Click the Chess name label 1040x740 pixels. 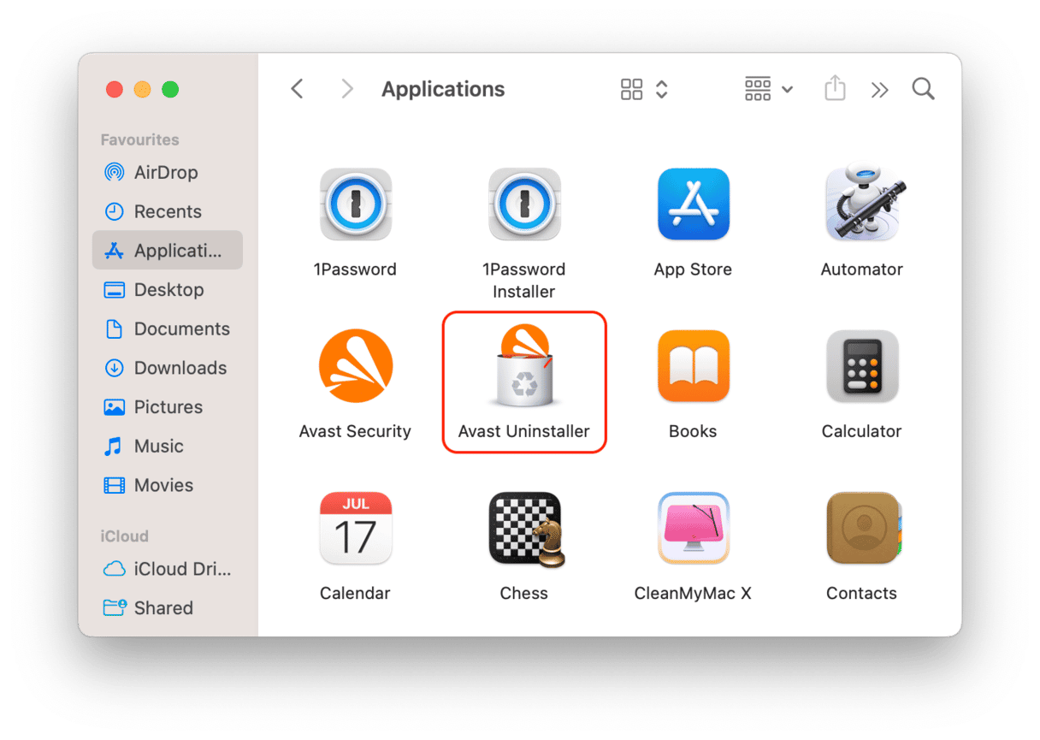pyautogui.click(x=524, y=593)
